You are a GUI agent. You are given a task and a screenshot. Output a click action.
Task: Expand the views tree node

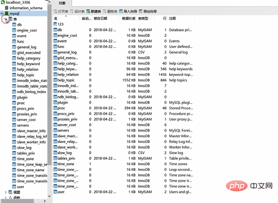pyautogui.click(x=6, y=192)
